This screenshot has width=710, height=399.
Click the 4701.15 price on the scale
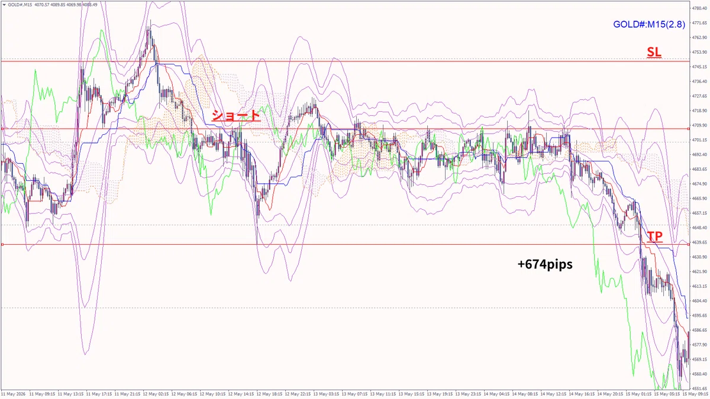(699, 140)
